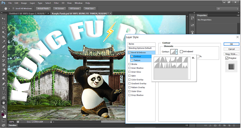241x128 pixels.
Task: Select the Healing Brush tool
Action: pyautogui.click(x=4, y=47)
